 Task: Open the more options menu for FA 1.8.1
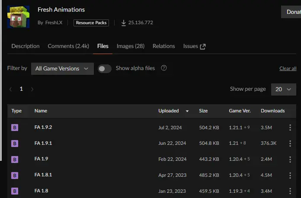[x=290, y=175]
